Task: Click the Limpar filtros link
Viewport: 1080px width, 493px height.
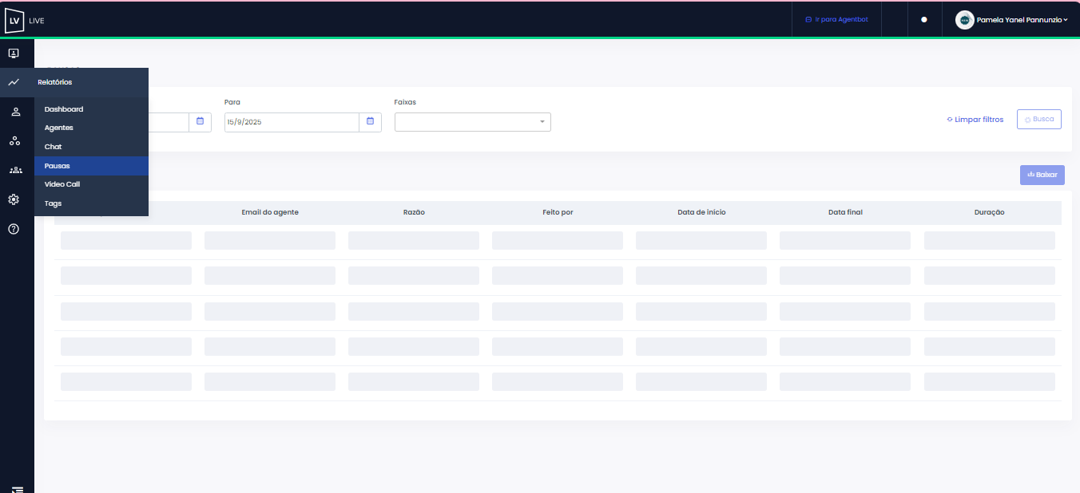Action: click(975, 120)
